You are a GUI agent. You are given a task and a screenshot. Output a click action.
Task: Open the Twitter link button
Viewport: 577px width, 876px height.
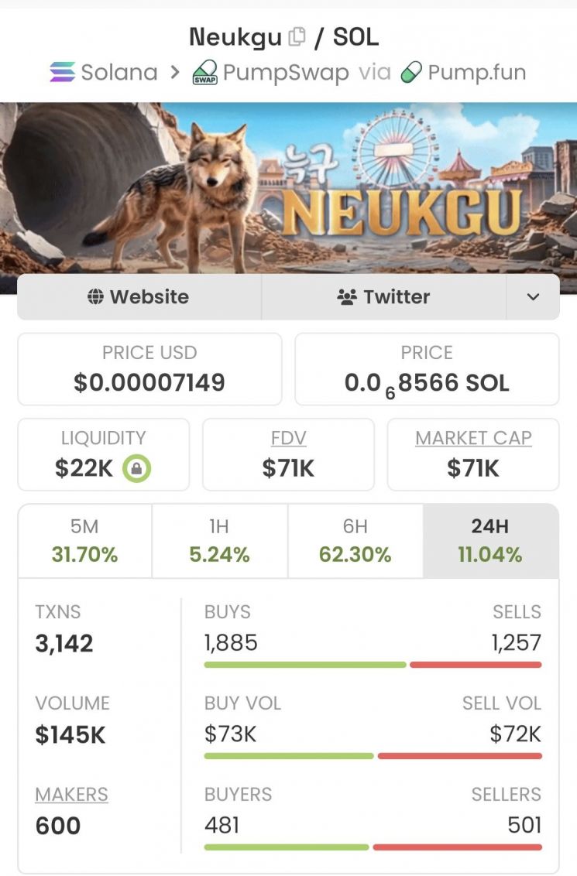[384, 297]
